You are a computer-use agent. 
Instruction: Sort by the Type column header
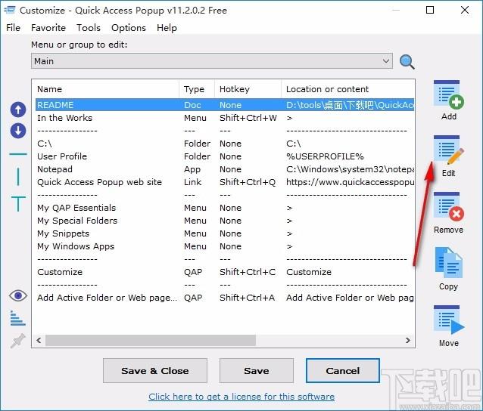(197, 89)
